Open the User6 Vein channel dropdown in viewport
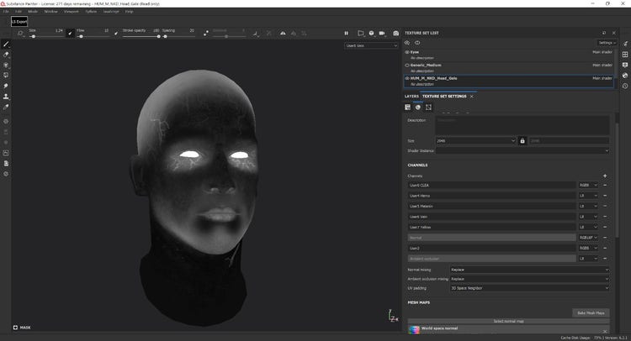 tap(370, 46)
